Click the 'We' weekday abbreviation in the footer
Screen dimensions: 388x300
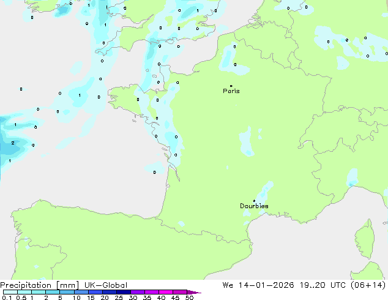(x=228, y=285)
